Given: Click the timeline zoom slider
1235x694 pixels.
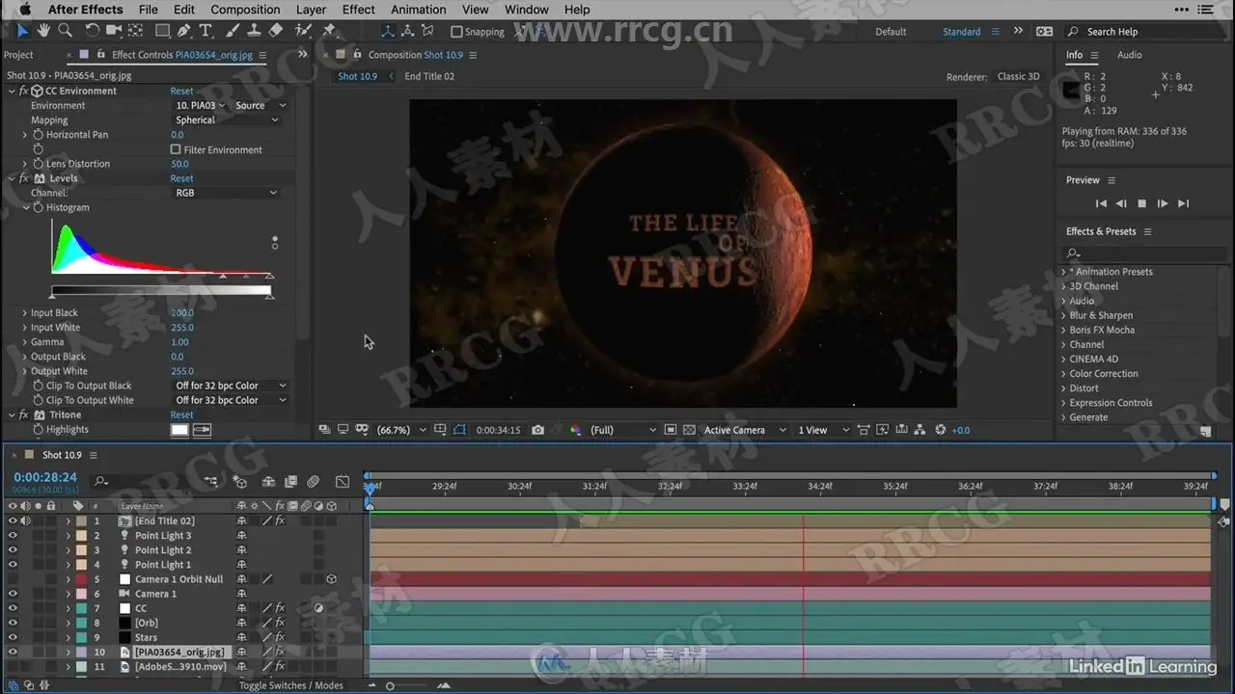Looking at the screenshot, I should (390, 685).
